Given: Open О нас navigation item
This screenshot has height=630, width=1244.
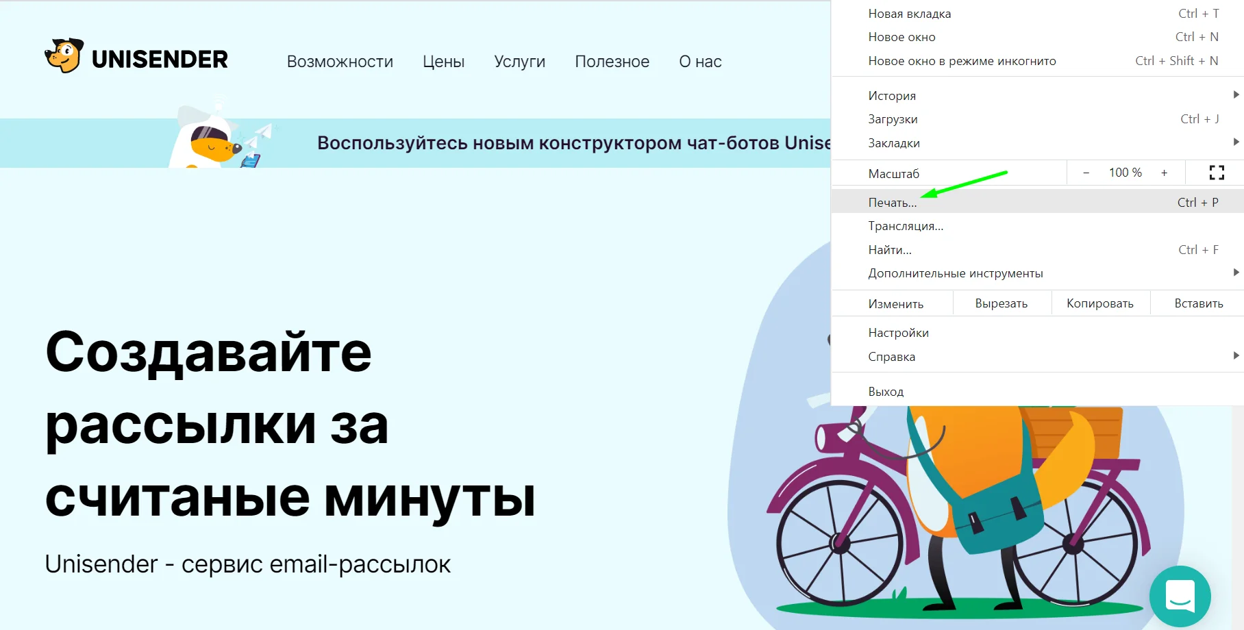Looking at the screenshot, I should pos(700,62).
